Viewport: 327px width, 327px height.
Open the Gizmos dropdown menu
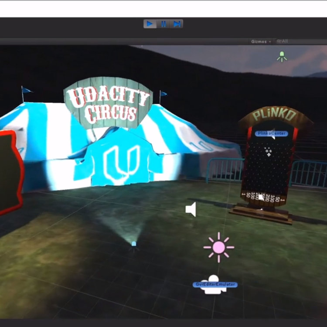(x=261, y=41)
